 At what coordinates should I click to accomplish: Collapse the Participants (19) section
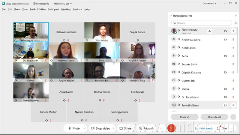(171, 16)
